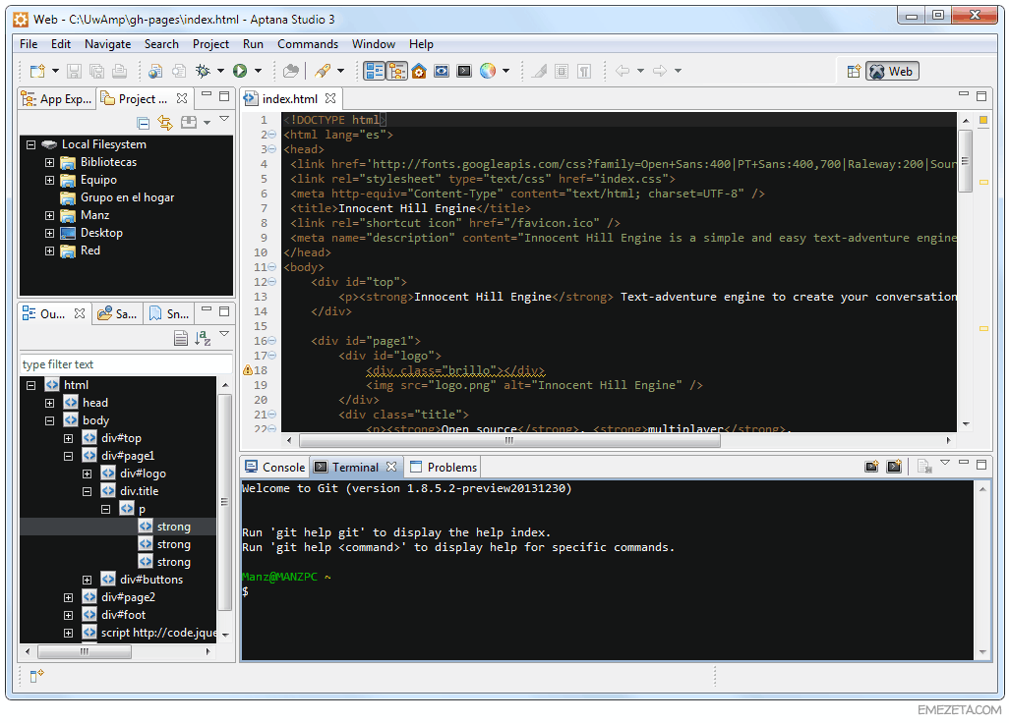Switch to the Snippets tab

tap(169, 313)
